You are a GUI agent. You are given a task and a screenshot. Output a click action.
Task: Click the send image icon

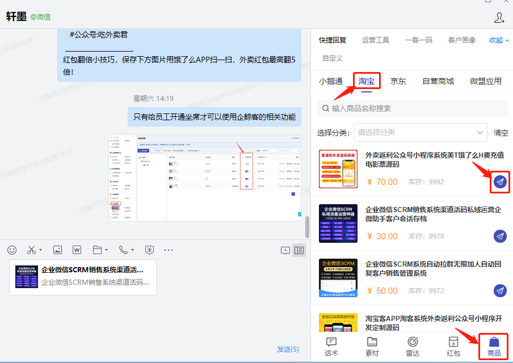pyautogui.click(x=57, y=250)
